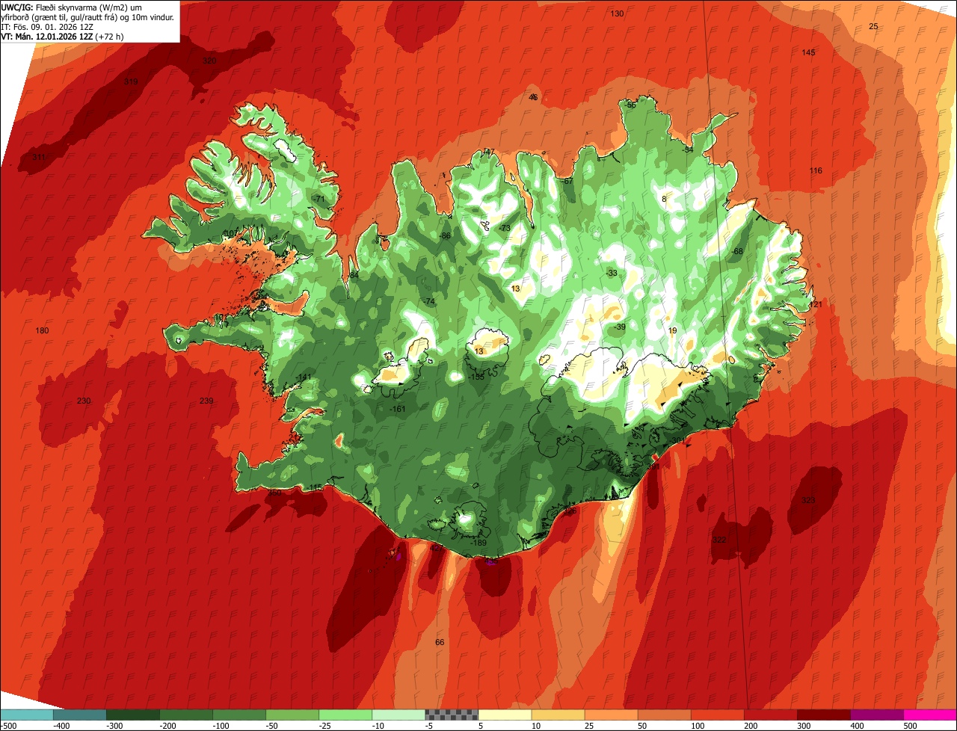Image resolution: width=957 pixels, height=731 pixels.
Task: Click the map value 121 off the east coast
Action: [816, 304]
